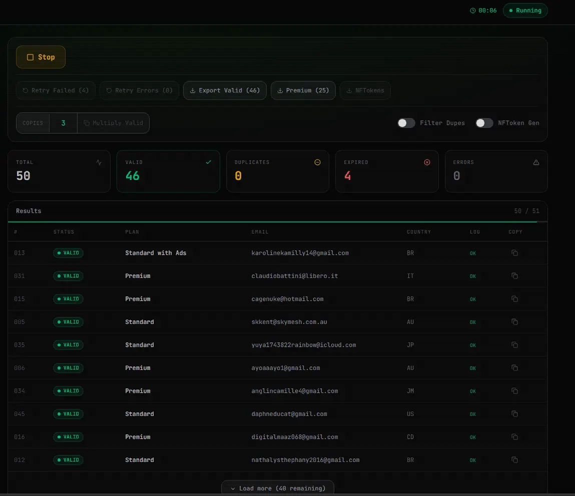
Task: Copy row karolinekamilly14@gmail.com
Action: point(514,253)
